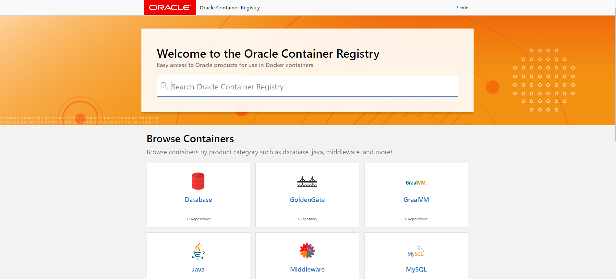Viewport: 616px width, 279px height.
Task: Focus the Search Oracle Container Registry field
Action: click(x=307, y=86)
